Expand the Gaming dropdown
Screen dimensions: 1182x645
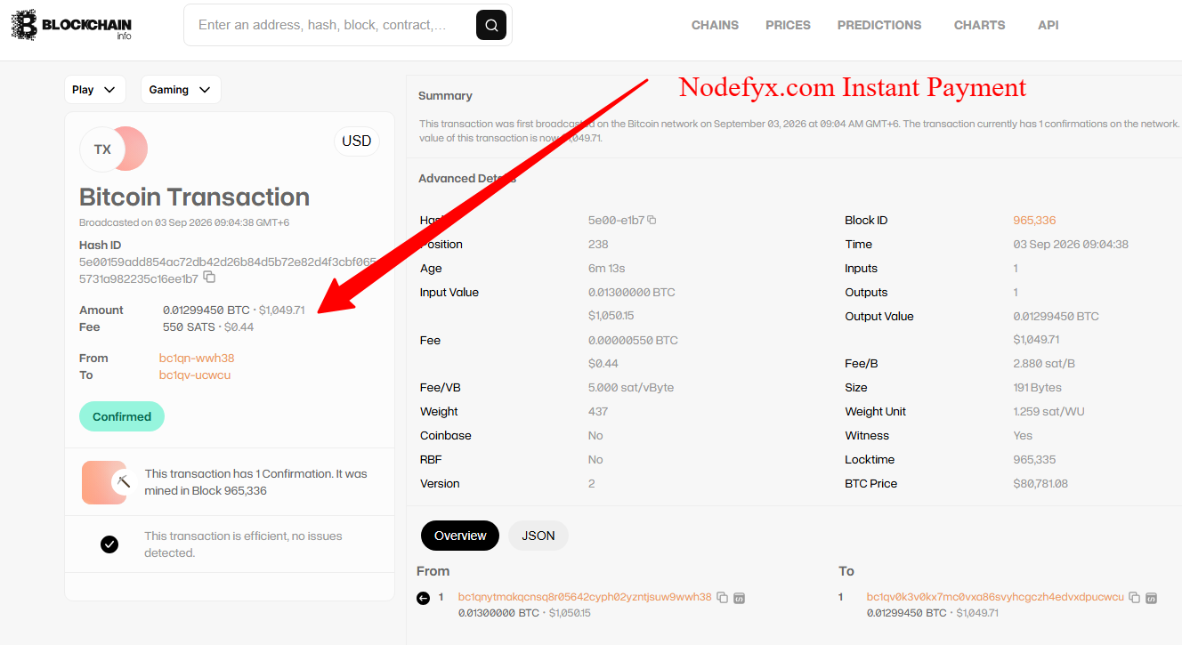click(x=181, y=89)
